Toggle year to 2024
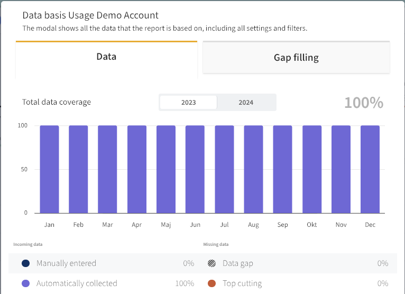The image size is (405, 294). 246,103
